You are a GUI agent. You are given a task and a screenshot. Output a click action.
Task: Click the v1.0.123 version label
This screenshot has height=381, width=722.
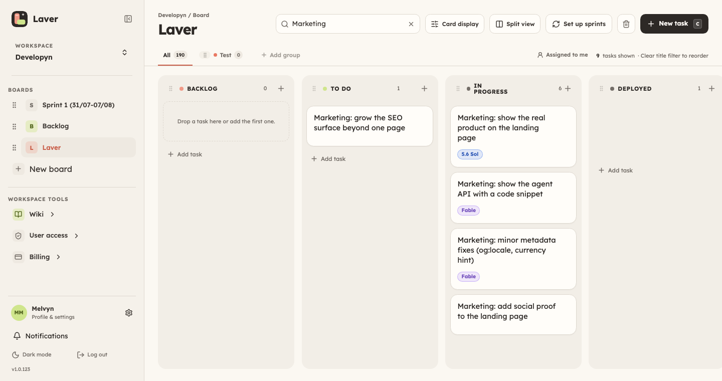coord(20,369)
